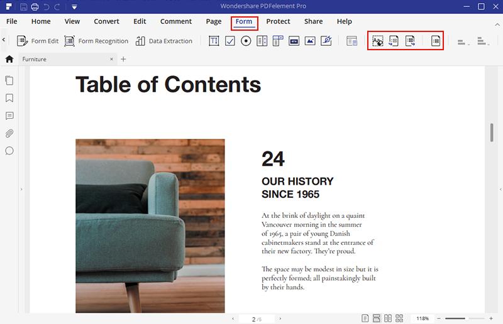Add a digital signature field

click(326, 41)
